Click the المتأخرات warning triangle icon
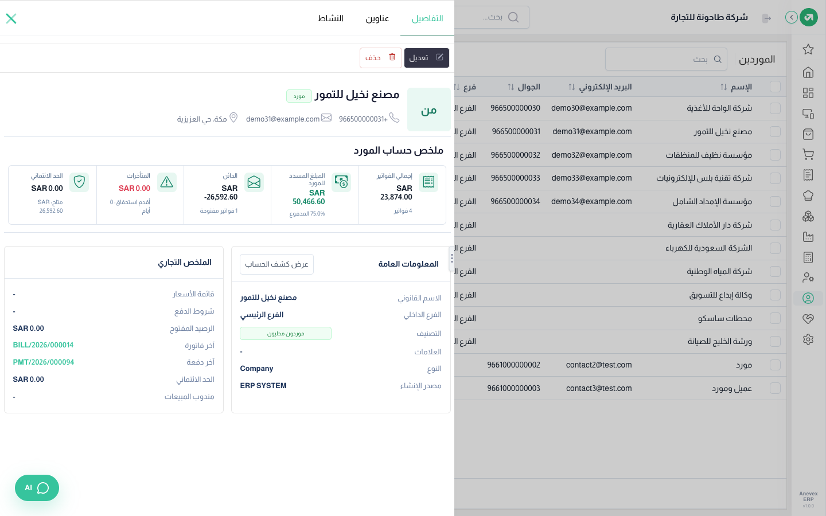826x516 pixels. pyautogui.click(x=167, y=182)
